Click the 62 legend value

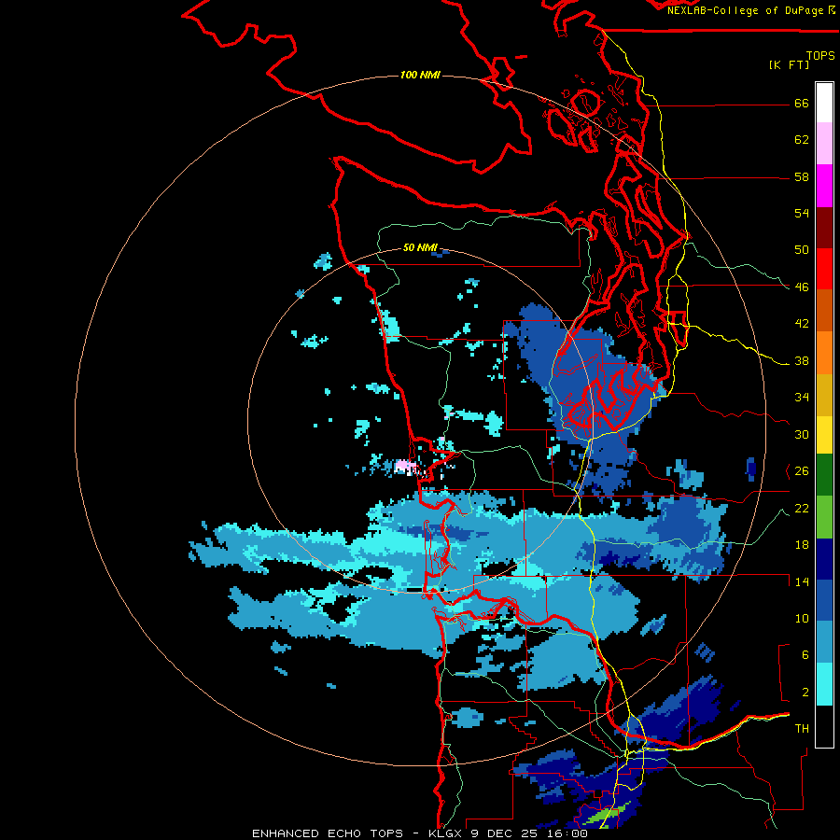tap(802, 140)
